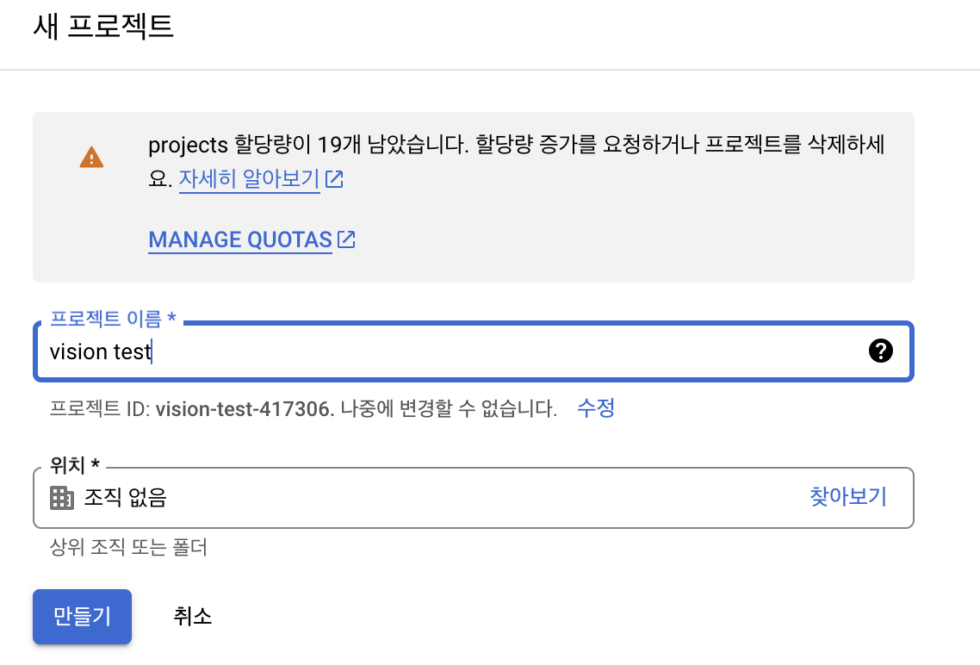Click the external link icon after MANAGE QUOTAS
The height and width of the screenshot is (665, 980).
pos(346,239)
